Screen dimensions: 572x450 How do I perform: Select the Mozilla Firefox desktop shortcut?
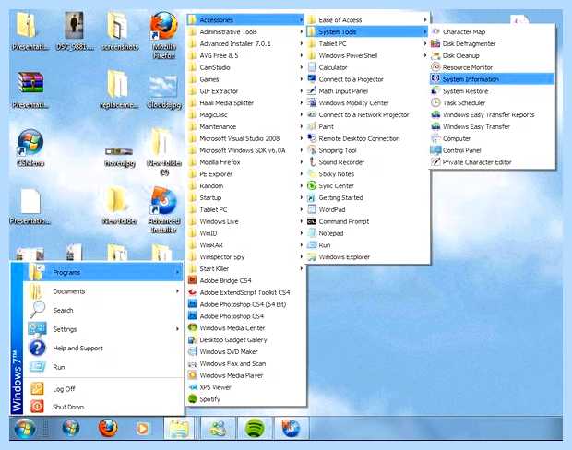click(x=164, y=35)
